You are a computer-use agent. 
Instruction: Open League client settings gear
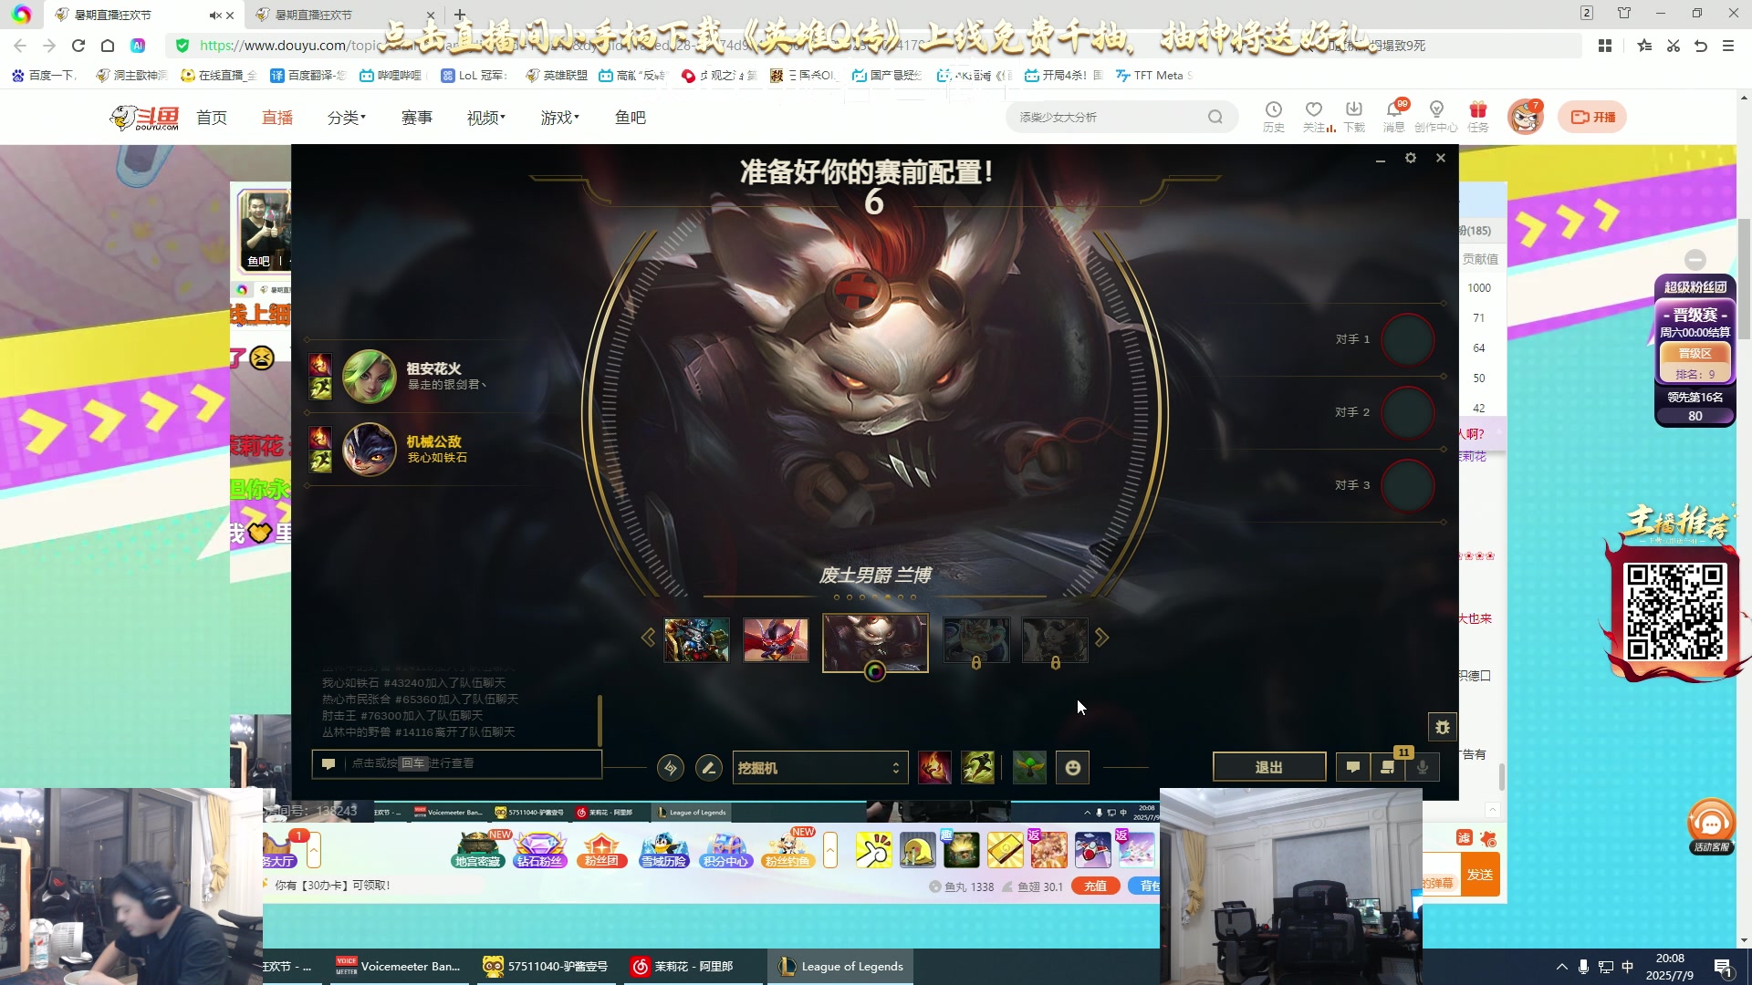tap(1411, 158)
